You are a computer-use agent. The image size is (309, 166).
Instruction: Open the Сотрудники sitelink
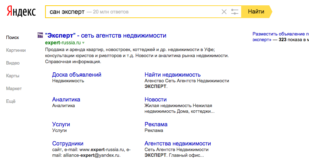[x=68, y=143]
